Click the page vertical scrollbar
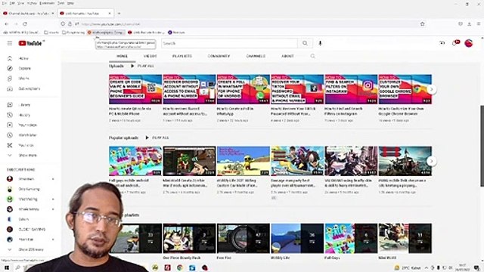Image resolution: width=484 pixels, height=272 pixels. pyautogui.click(x=482, y=146)
